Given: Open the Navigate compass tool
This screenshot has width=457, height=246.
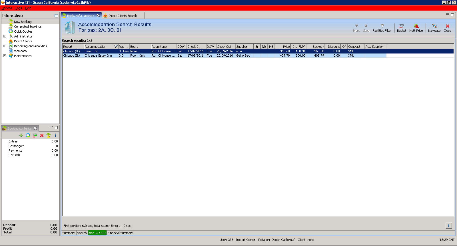Looking at the screenshot, I should click(434, 28).
